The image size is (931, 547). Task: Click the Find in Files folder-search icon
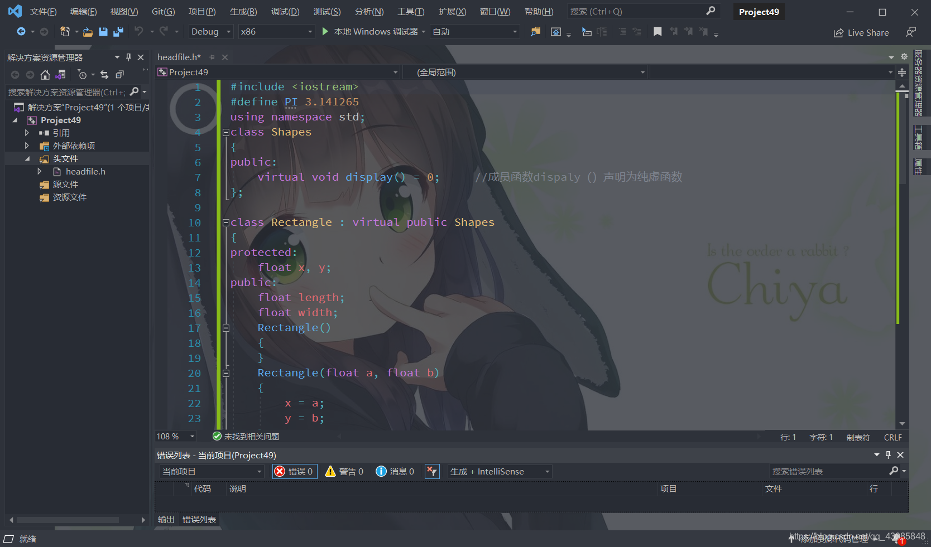click(535, 32)
